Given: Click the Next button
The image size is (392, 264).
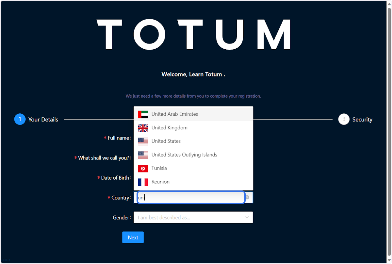Looking at the screenshot, I should point(133,238).
